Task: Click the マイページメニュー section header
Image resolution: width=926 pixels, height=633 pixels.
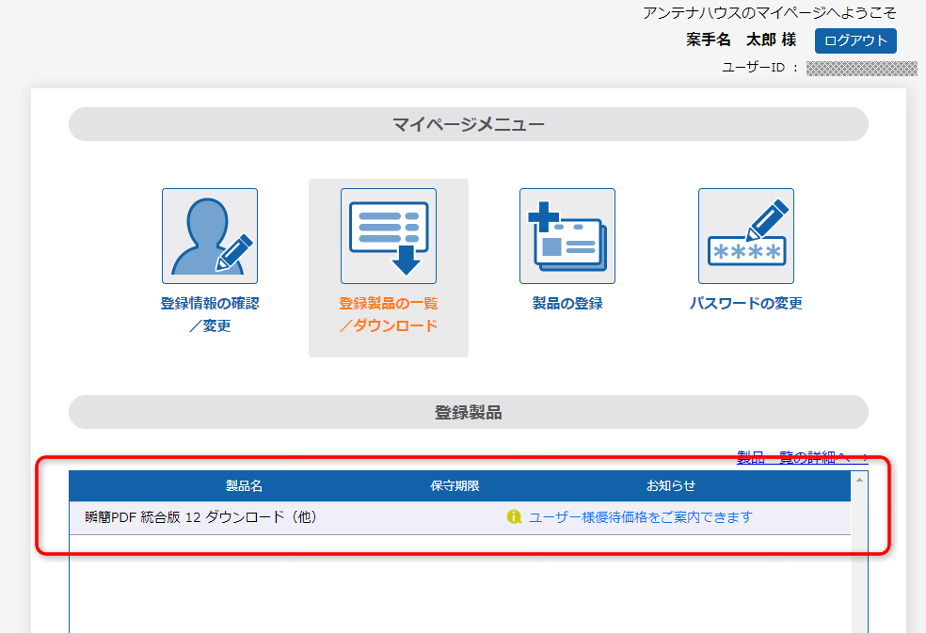Action: (468, 124)
